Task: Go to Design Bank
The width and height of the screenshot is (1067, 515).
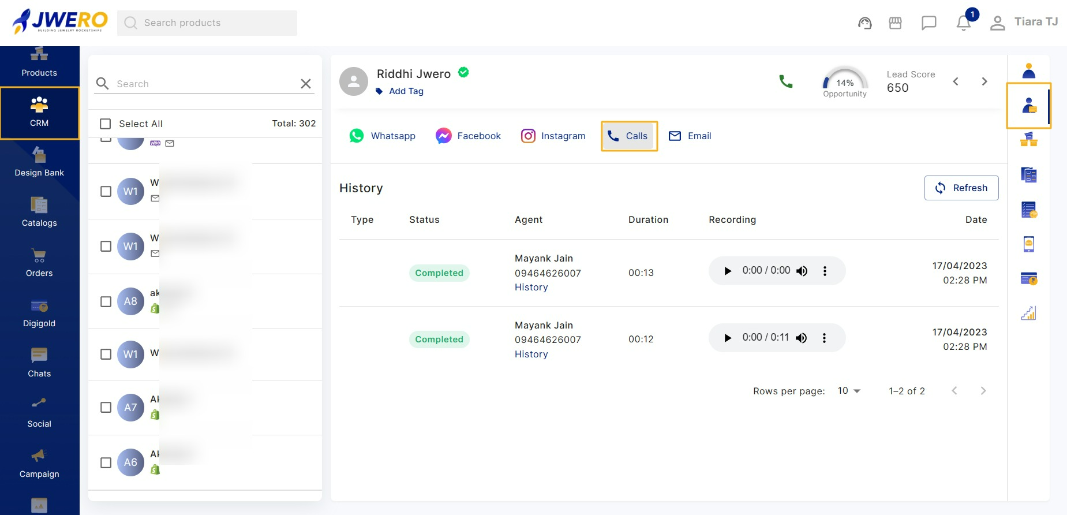Action: point(39,162)
